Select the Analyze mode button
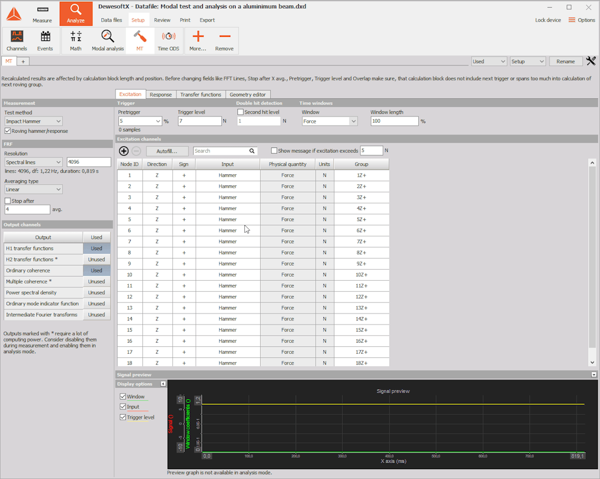The height and width of the screenshot is (479, 600). pyautogui.click(x=76, y=14)
